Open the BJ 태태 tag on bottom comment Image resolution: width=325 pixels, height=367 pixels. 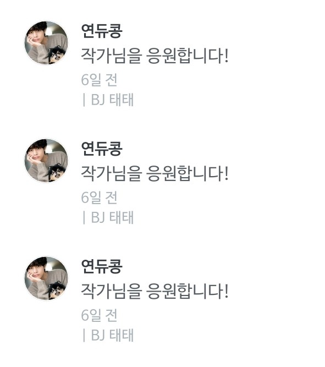click(x=112, y=335)
